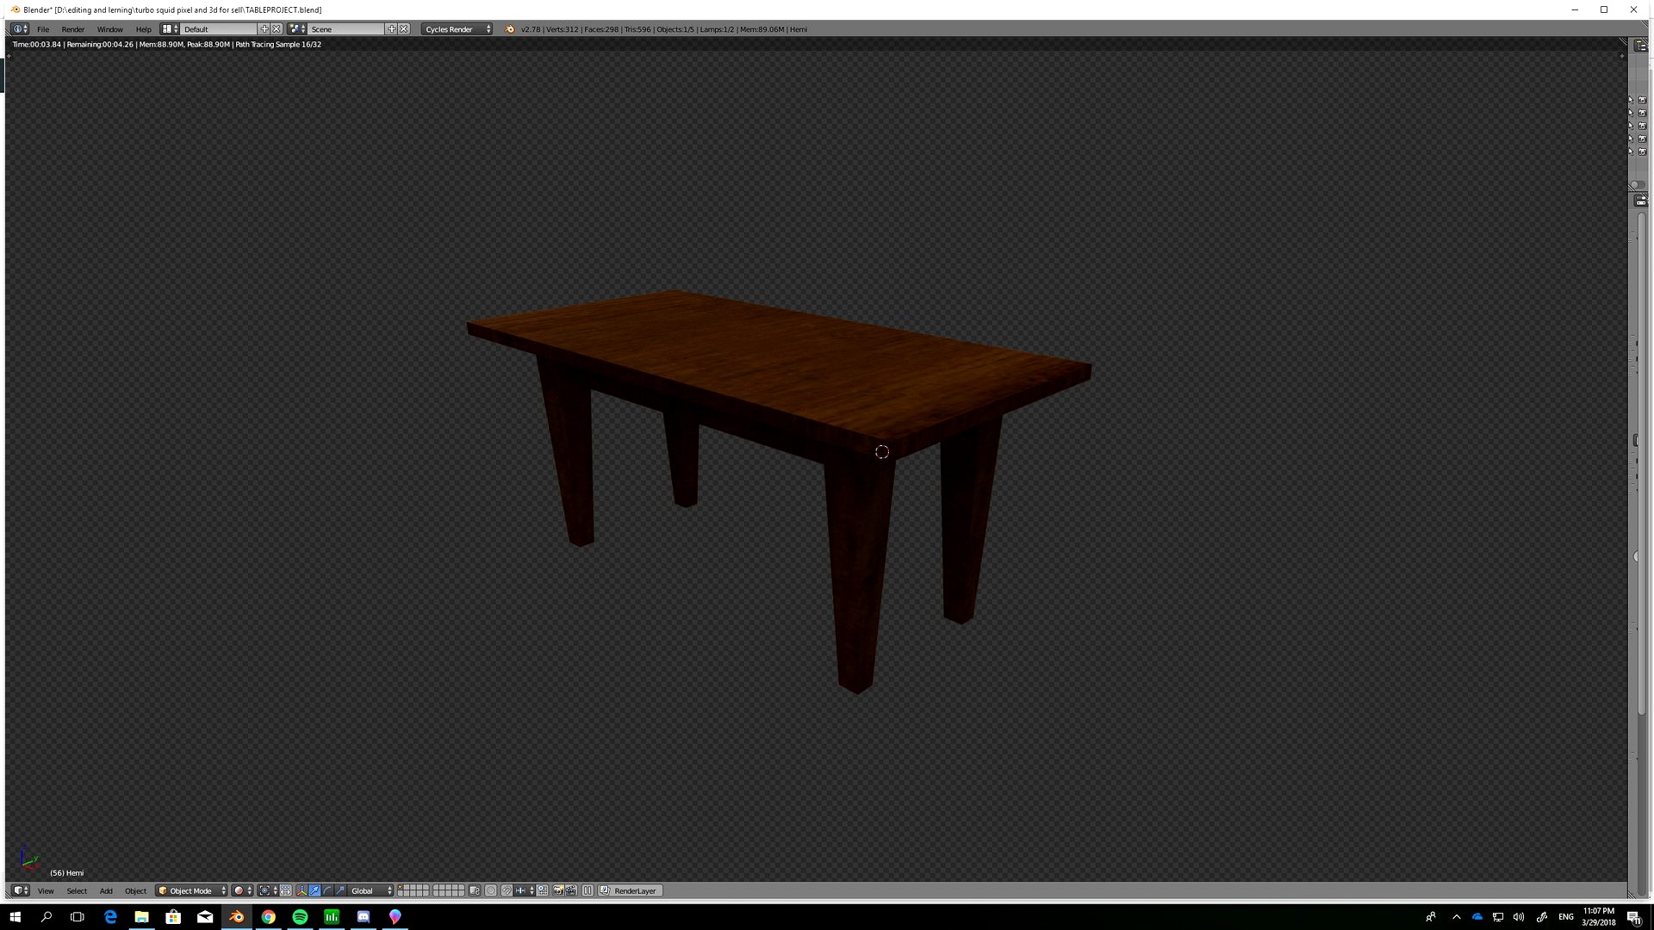Click the render camera icon in header

tap(557, 890)
